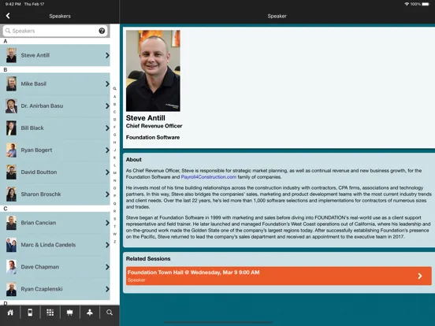Screen dimensions: 435x326
Task: Click in the Speakers search field
Action: coord(55,31)
